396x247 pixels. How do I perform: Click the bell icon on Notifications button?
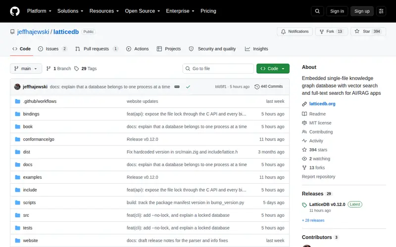tap(283, 32)
